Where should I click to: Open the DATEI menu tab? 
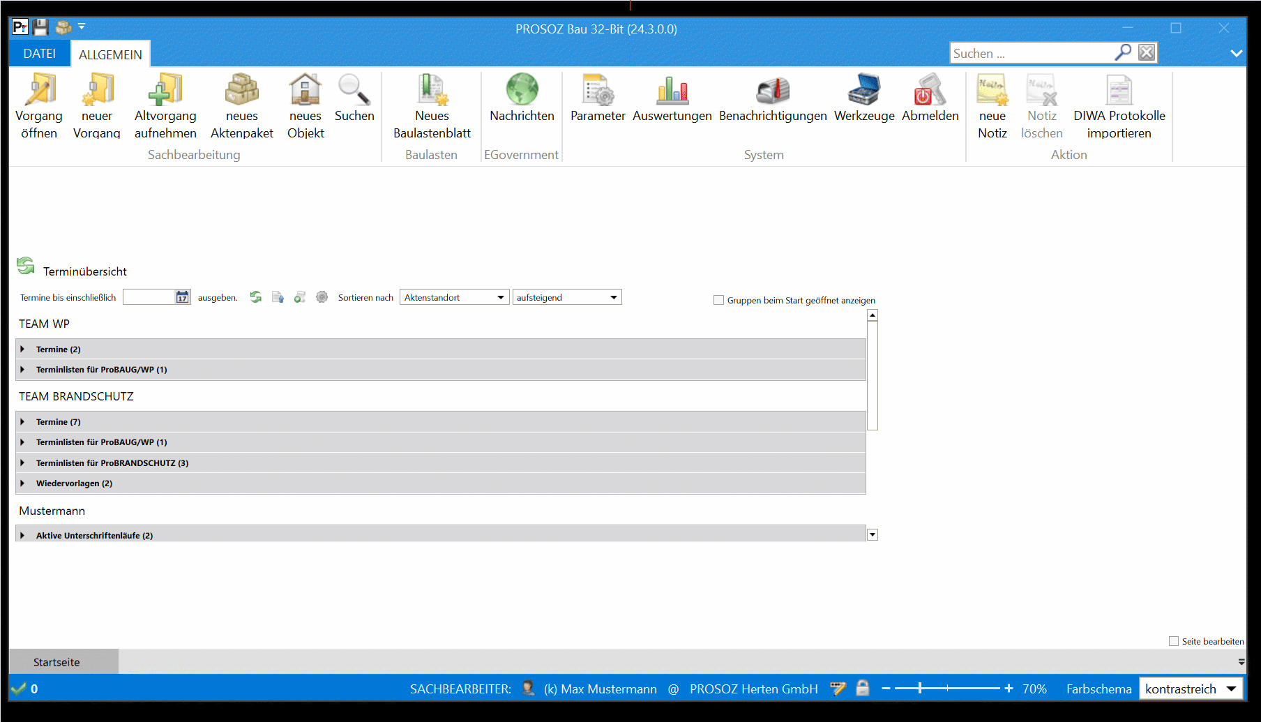coord(40,54)
